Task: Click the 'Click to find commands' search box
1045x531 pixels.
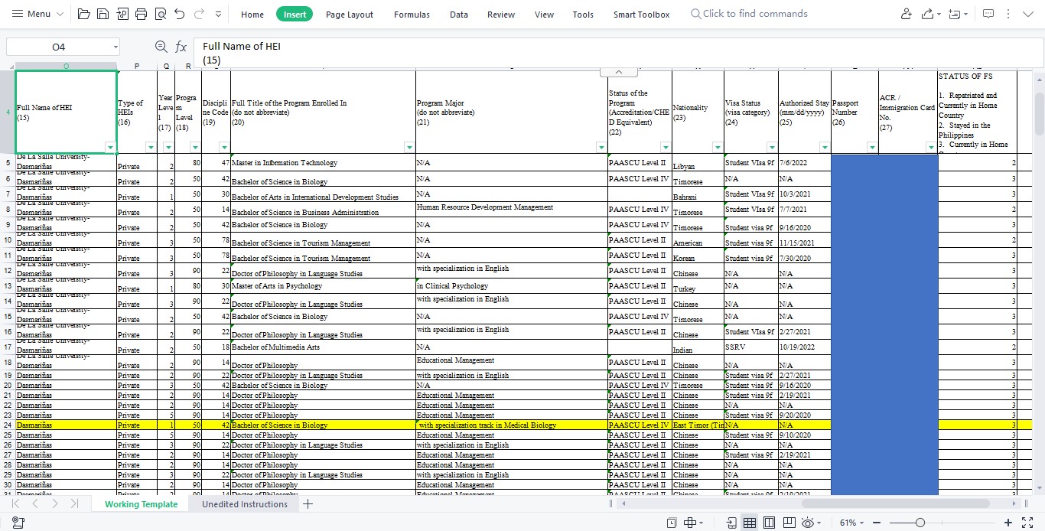Action: (754, 14)
